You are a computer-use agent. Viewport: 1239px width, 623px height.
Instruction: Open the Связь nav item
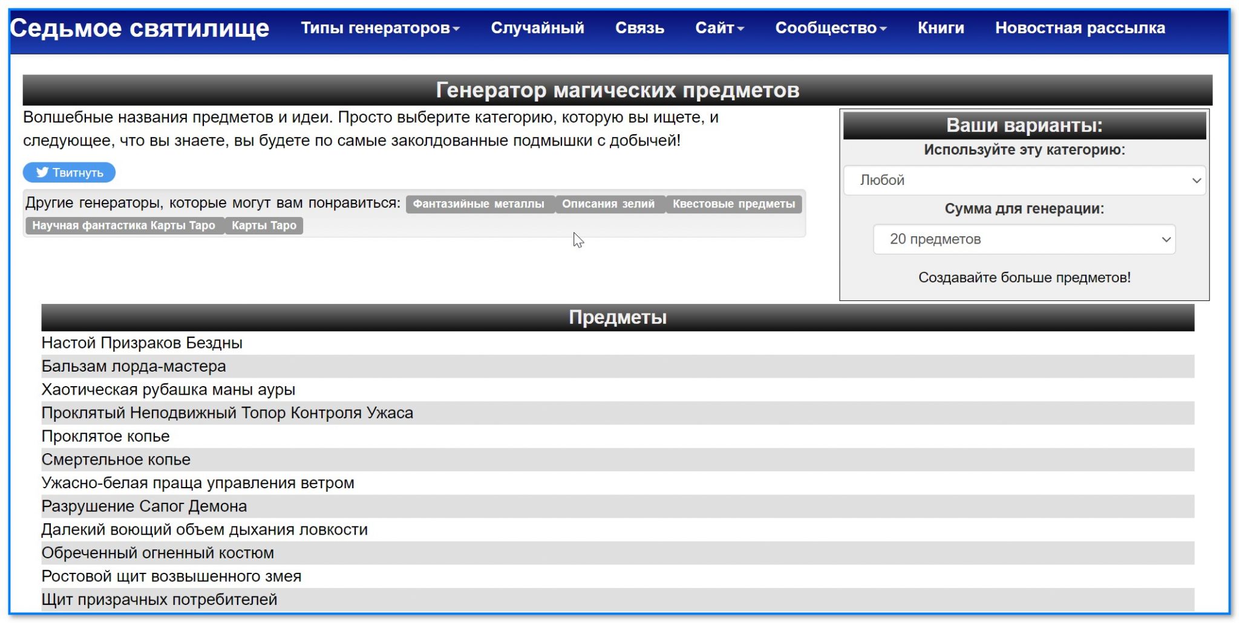[639, 28]
